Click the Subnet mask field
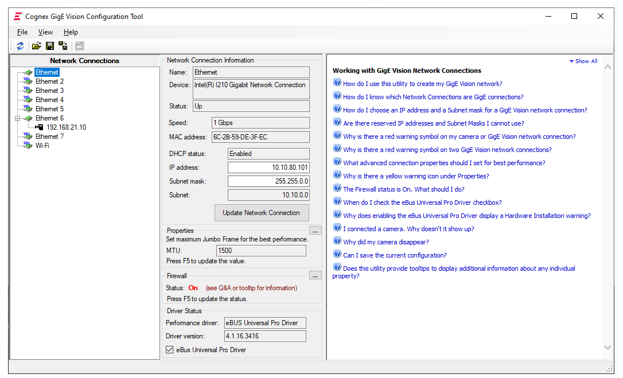 268,181
